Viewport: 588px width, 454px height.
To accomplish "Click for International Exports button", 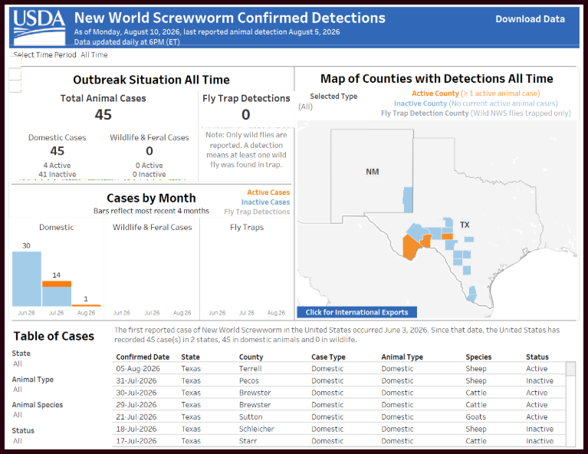I will [x=356, y=312].
